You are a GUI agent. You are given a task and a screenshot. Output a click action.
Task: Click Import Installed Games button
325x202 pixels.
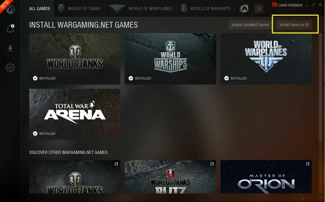click(250, 25)
